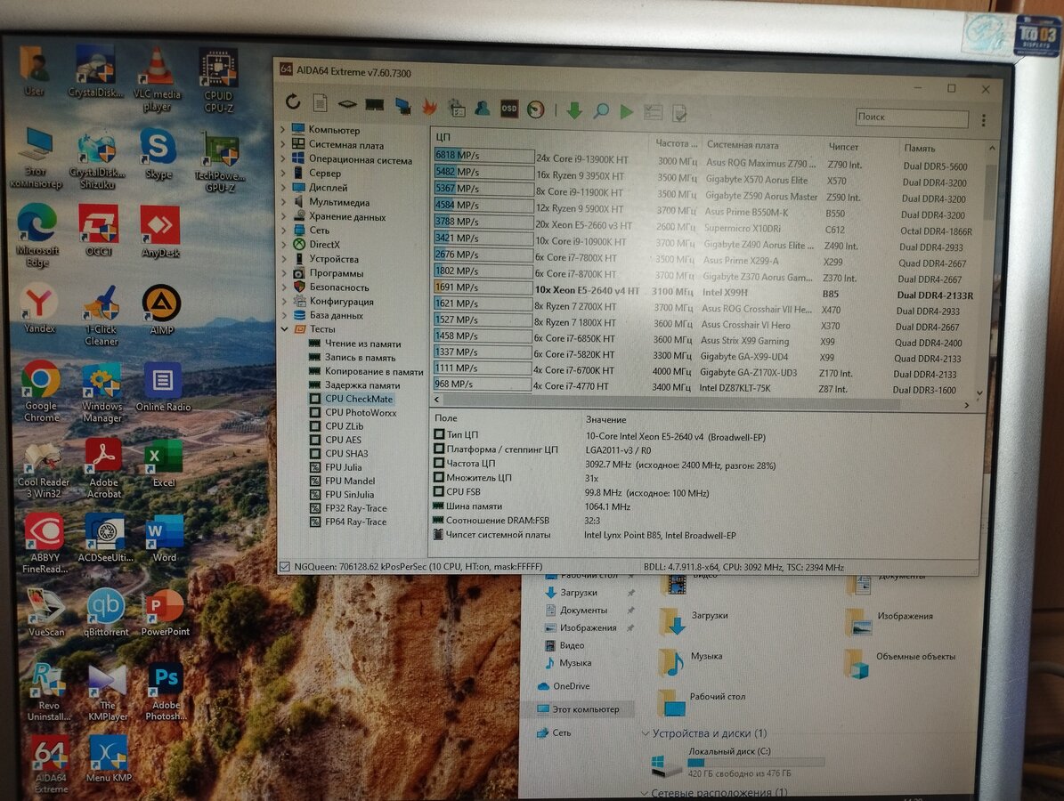Image resolution: width=1064 pixels, height=801 pixels.
Task: Select CPU PhotoWorxx benchmark
Action: tap(361, 412)
